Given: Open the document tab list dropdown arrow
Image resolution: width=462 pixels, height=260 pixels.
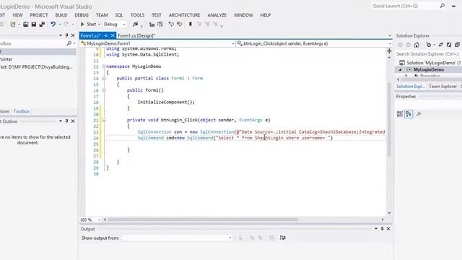Looking at the screenshot, I should [390, 35].
